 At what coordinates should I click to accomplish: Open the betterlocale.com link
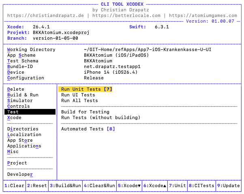pos(126,15)
